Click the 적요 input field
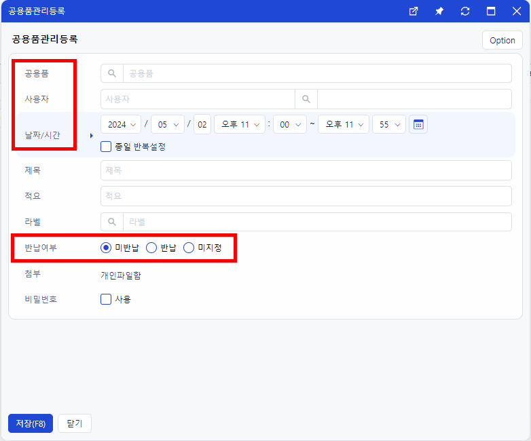This screenshot has height=441, width=531. pos(306,196)
